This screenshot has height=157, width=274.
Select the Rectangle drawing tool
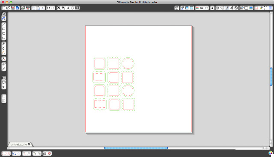tap(4, 29)
